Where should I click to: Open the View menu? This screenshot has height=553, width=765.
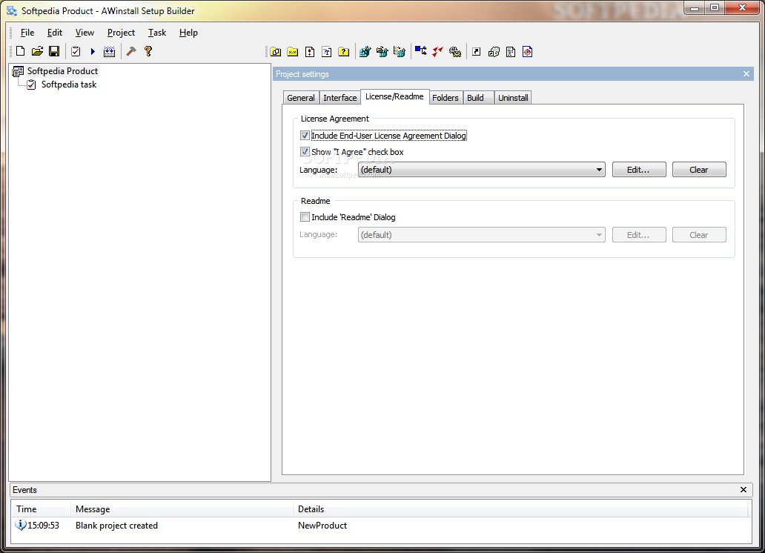click(85, 33)
